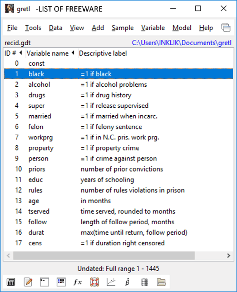Open the Sample menu
The height and width of the screenshot is (292, 237).
pos(123,28)
